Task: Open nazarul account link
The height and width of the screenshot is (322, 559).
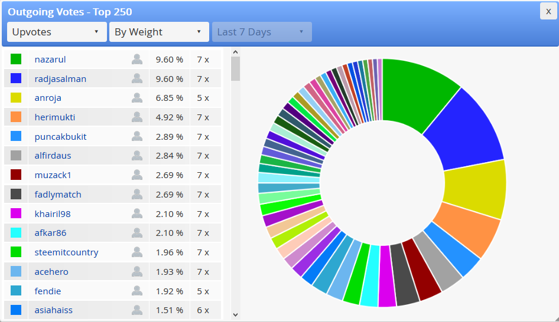Action: click(50, 60)
